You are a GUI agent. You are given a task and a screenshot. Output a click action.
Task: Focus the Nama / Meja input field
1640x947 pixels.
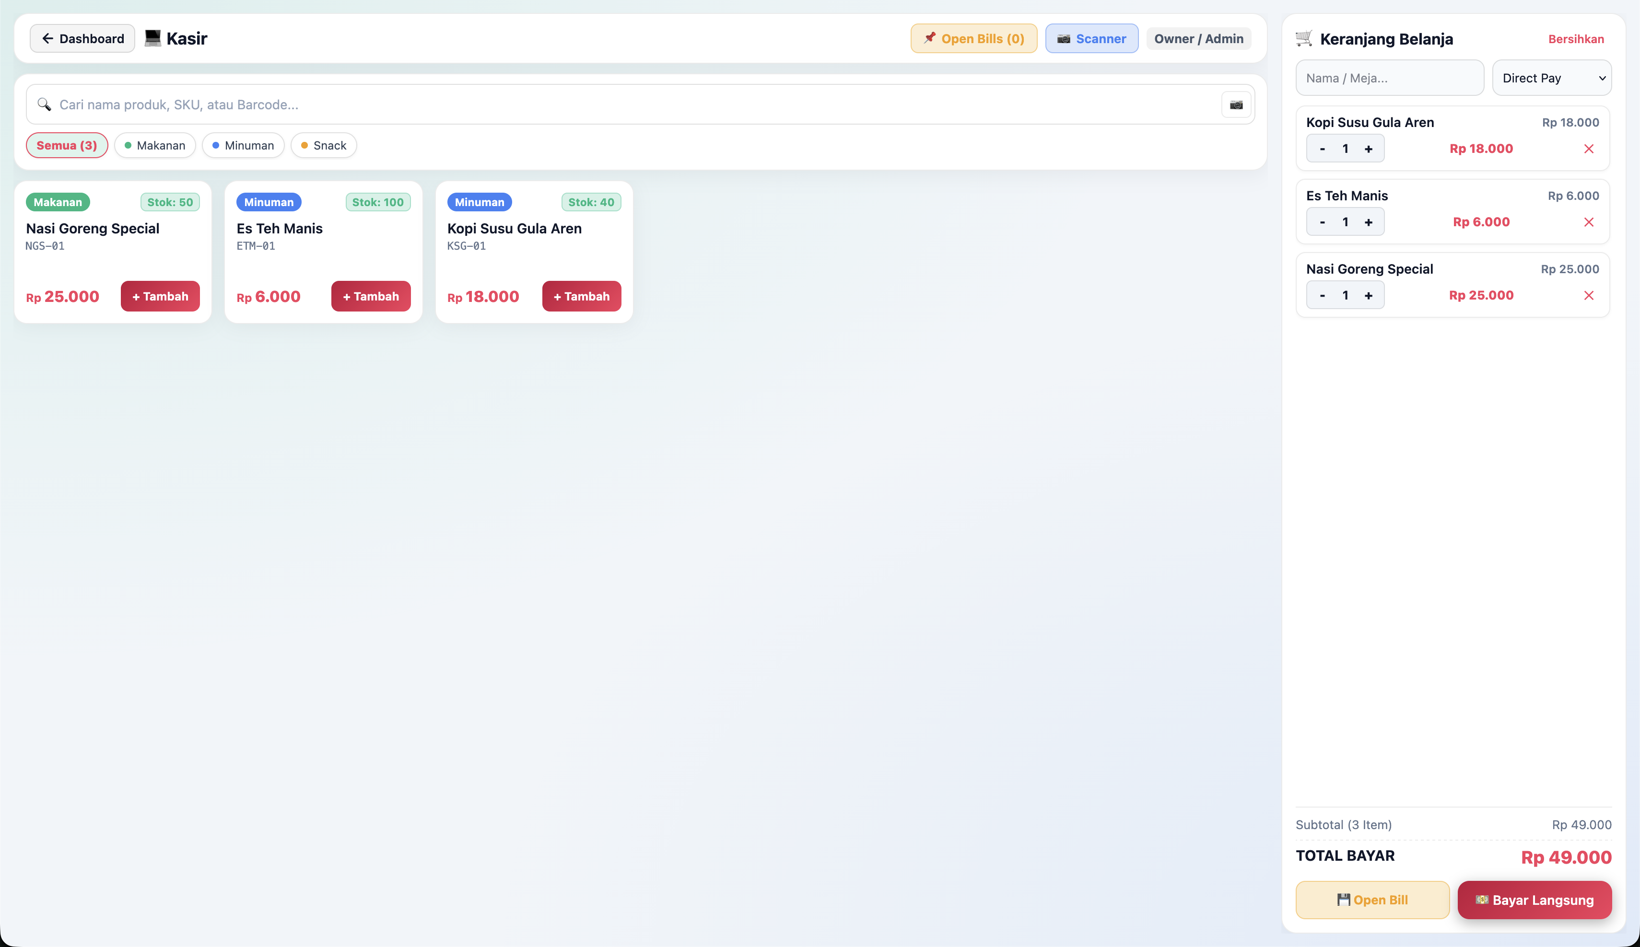click(1390, 78)
